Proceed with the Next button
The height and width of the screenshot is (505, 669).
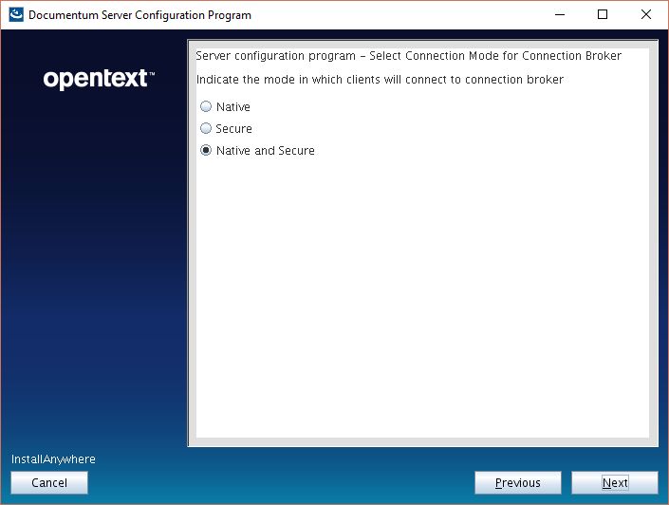[615, 483]
